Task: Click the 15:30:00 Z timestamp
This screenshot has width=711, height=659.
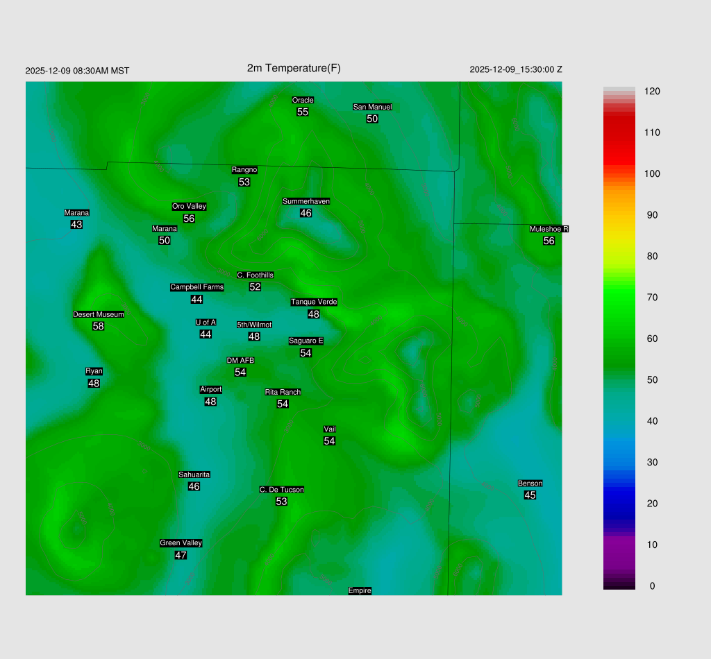Action: [x=516, y=70]
